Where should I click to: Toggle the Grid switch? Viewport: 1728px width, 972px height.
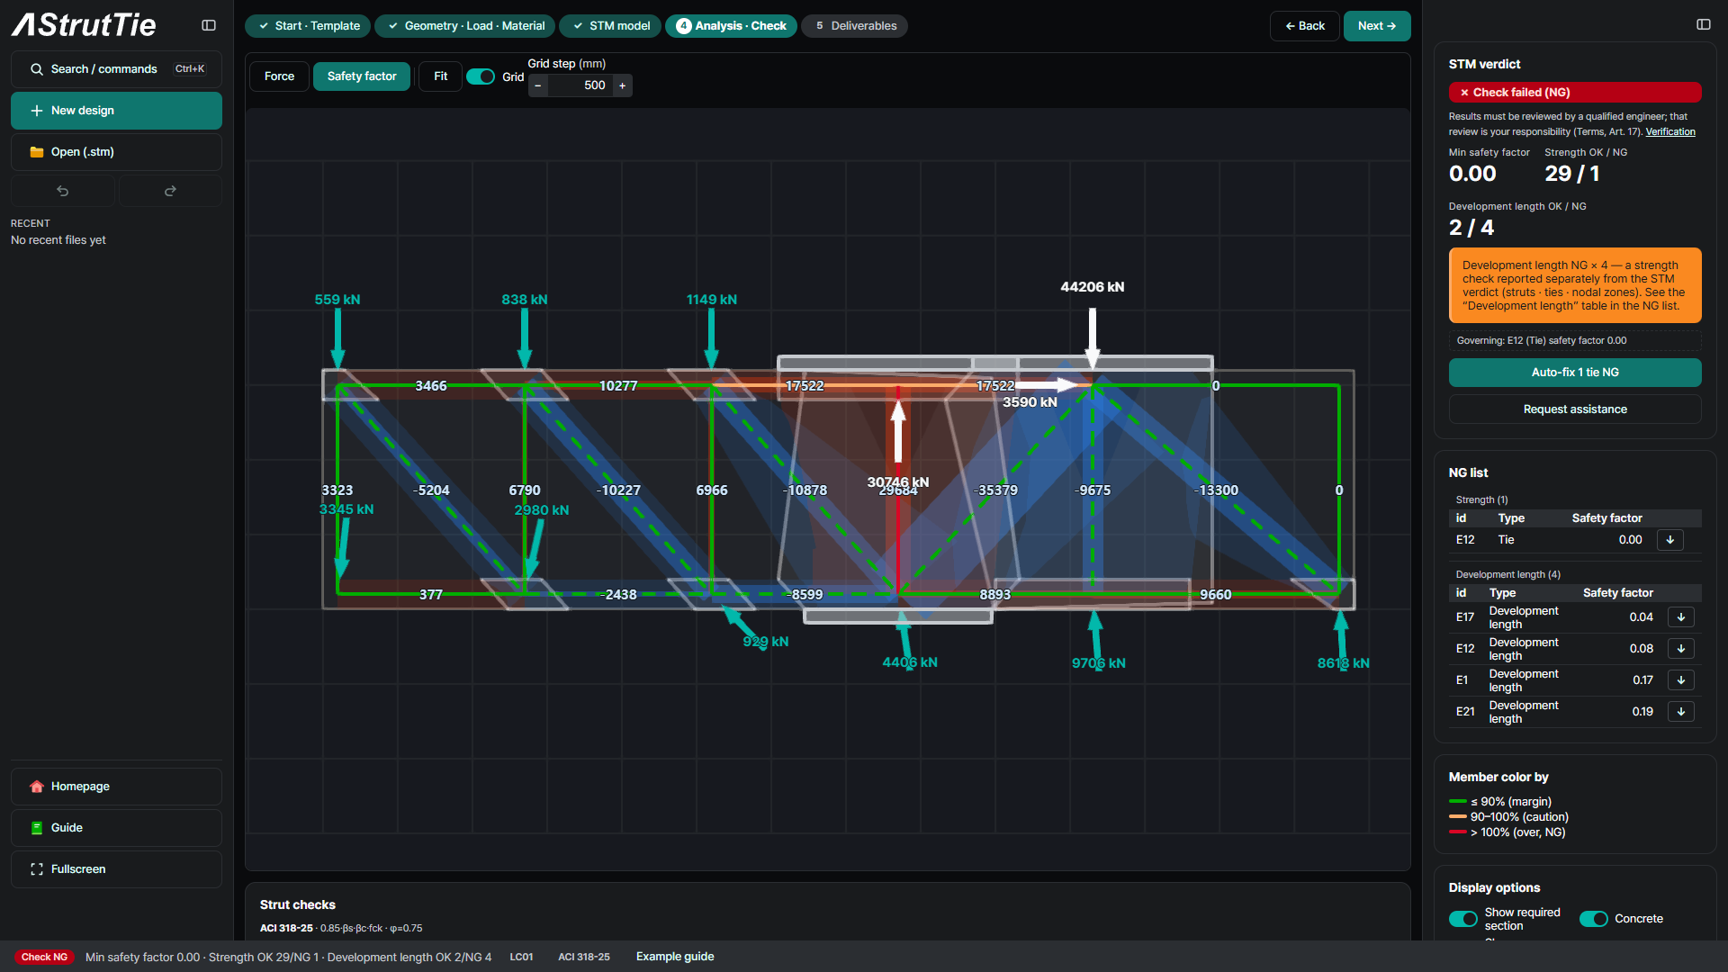click(x=481, y=76)
